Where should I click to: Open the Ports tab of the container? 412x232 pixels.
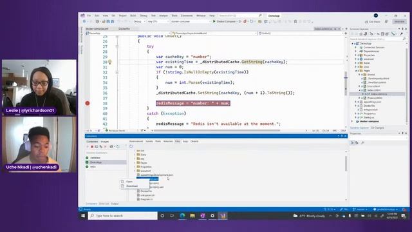158,141
